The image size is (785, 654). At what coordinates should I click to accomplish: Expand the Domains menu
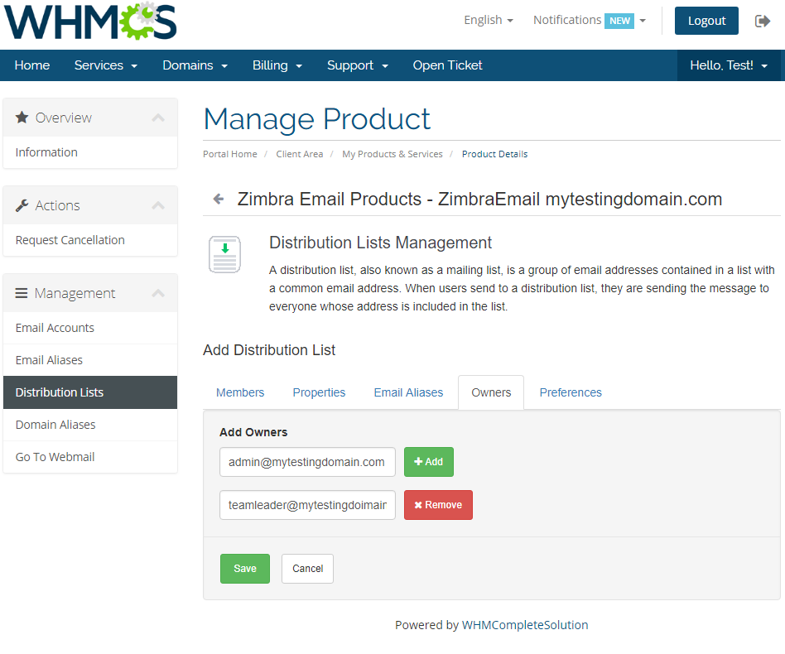click(195, 65)
